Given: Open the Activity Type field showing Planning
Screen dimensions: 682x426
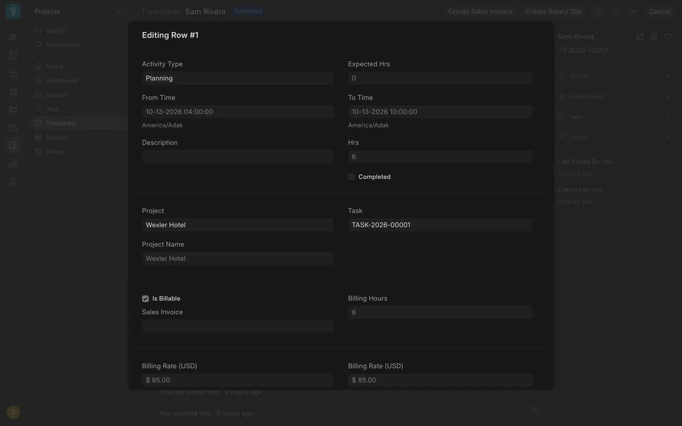Looking at the screenshot, I should 238,78.
